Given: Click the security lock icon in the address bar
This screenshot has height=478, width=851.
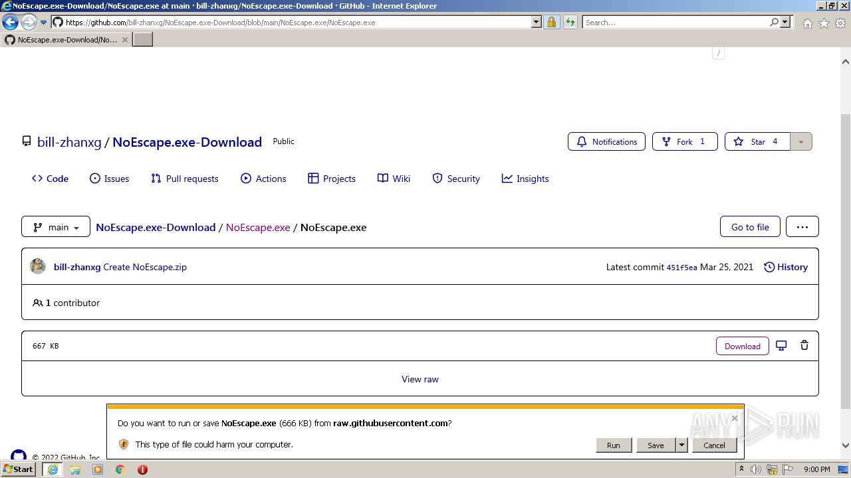Looking at the screenshot, I should click(551, 22).
